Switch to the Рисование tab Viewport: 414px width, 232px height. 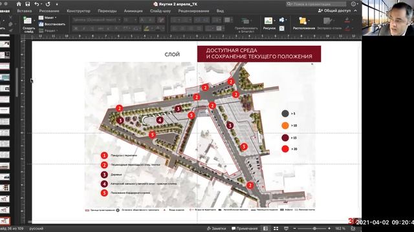coord(49,11)
